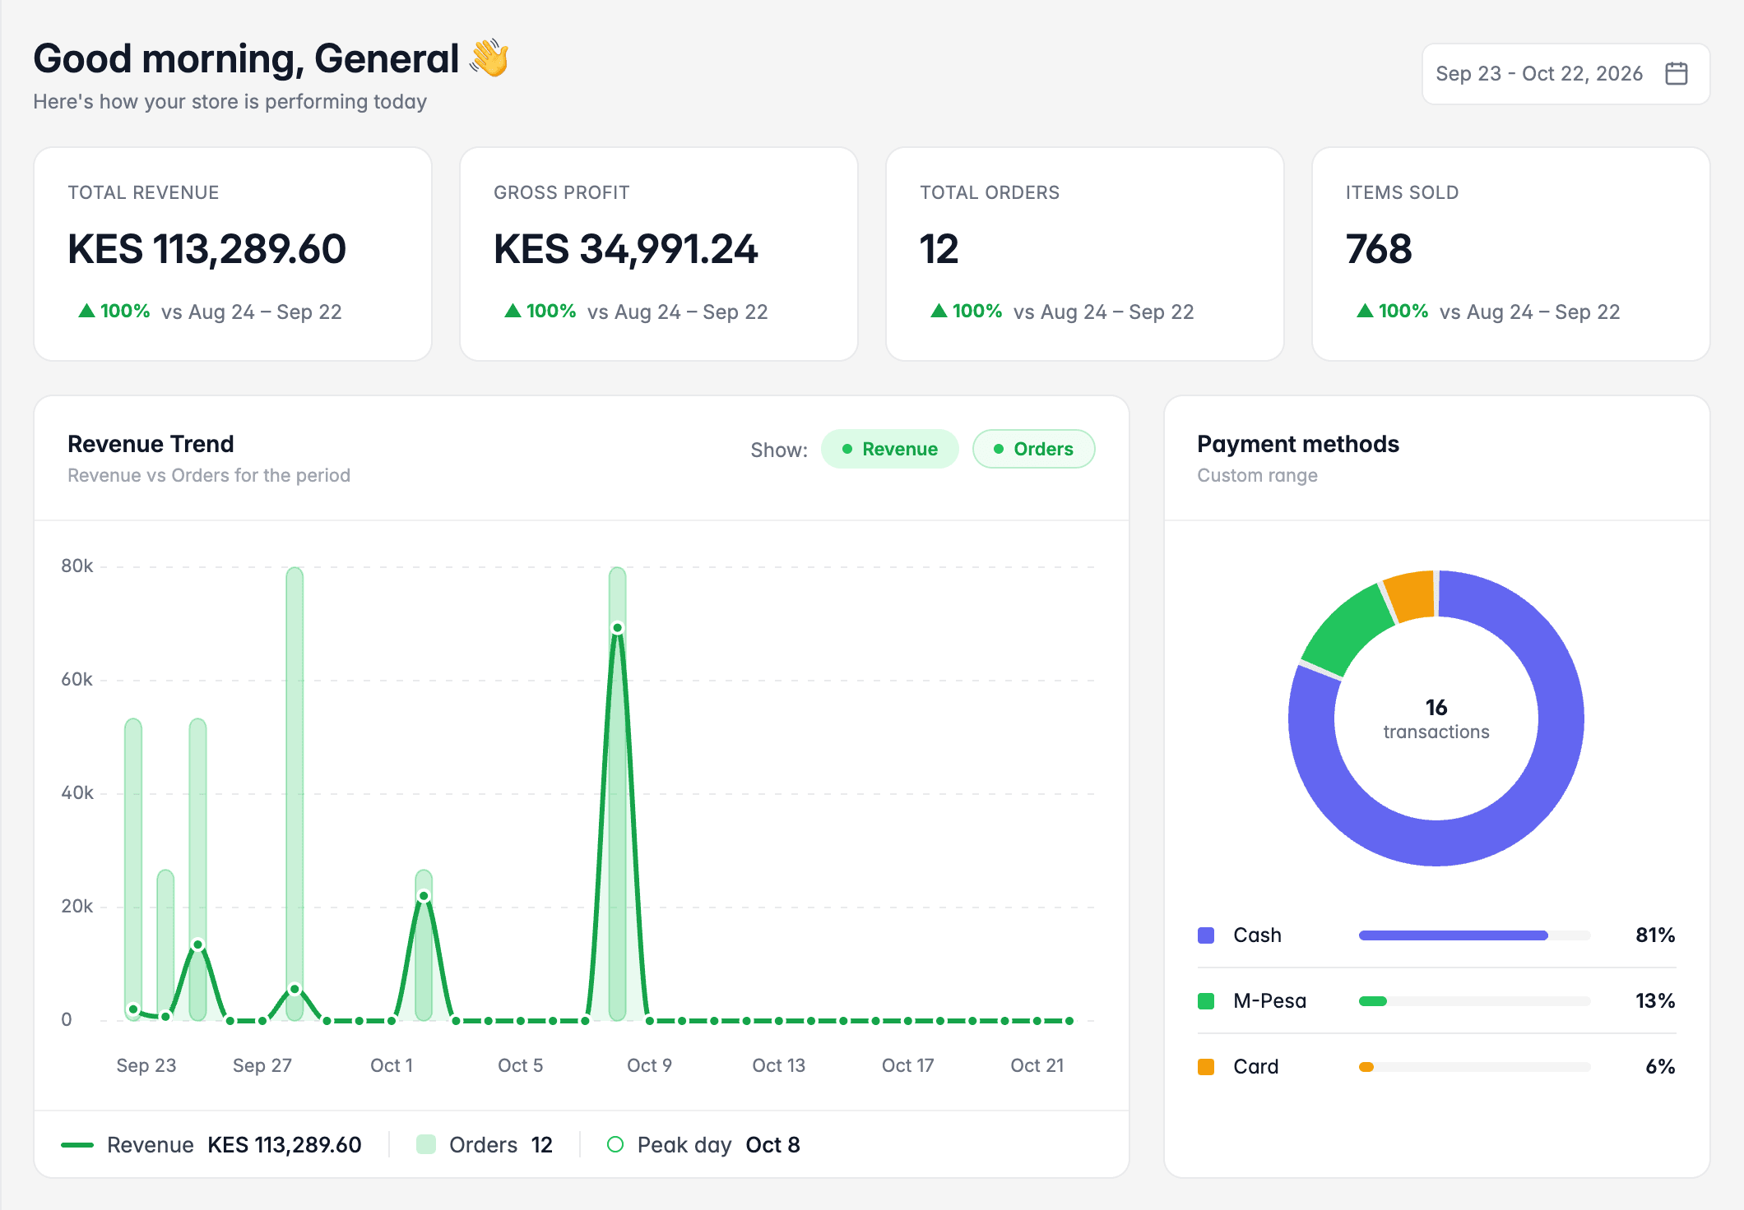Viewport: 1744px width, 1210px height.
Task: Select the Items Sold value 768
Action: [x=1379, y=249]
